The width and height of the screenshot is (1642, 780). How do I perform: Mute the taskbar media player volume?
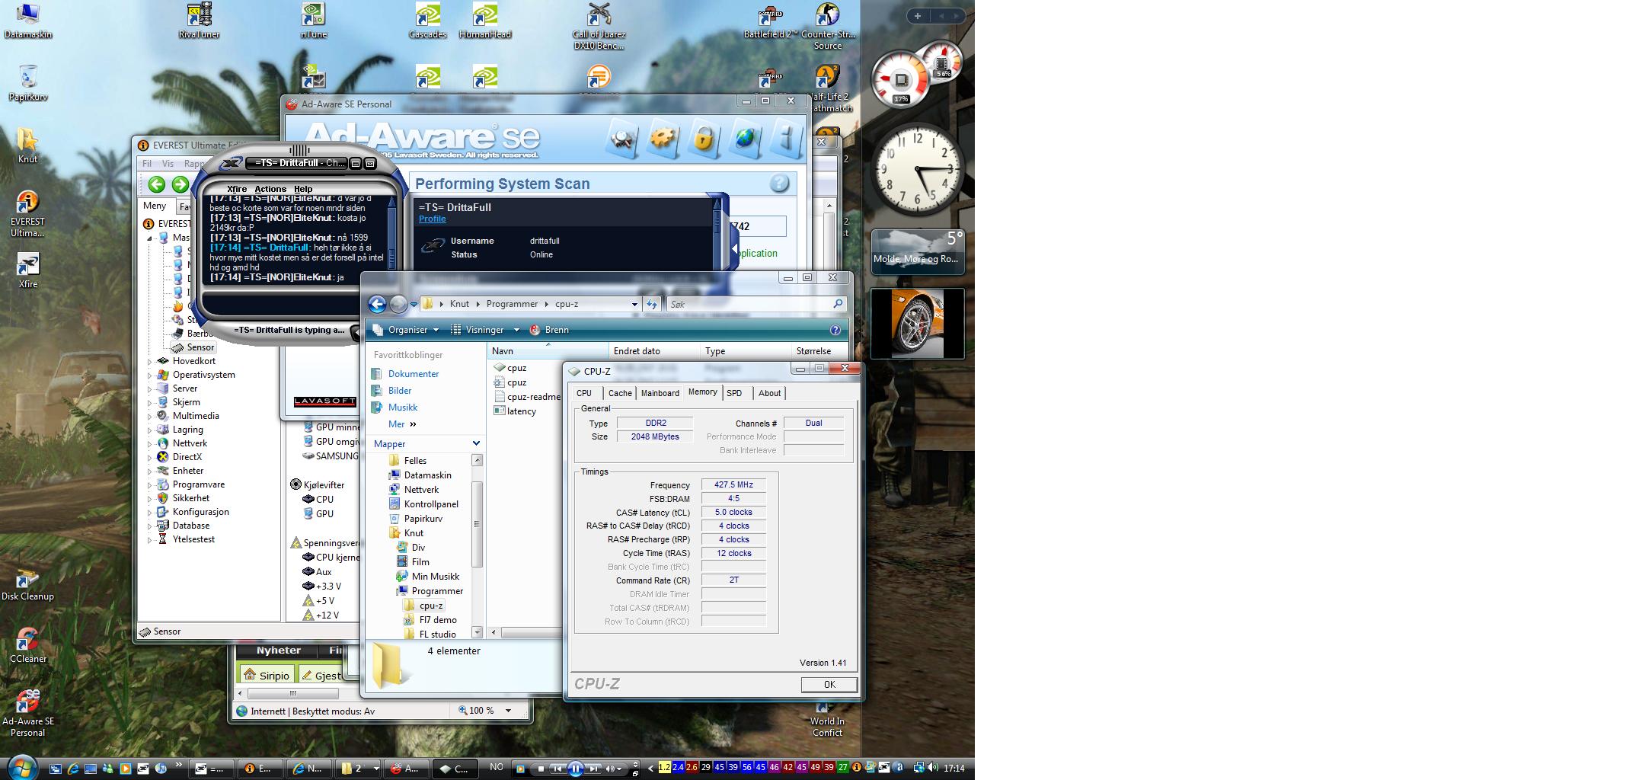point(612,769)
